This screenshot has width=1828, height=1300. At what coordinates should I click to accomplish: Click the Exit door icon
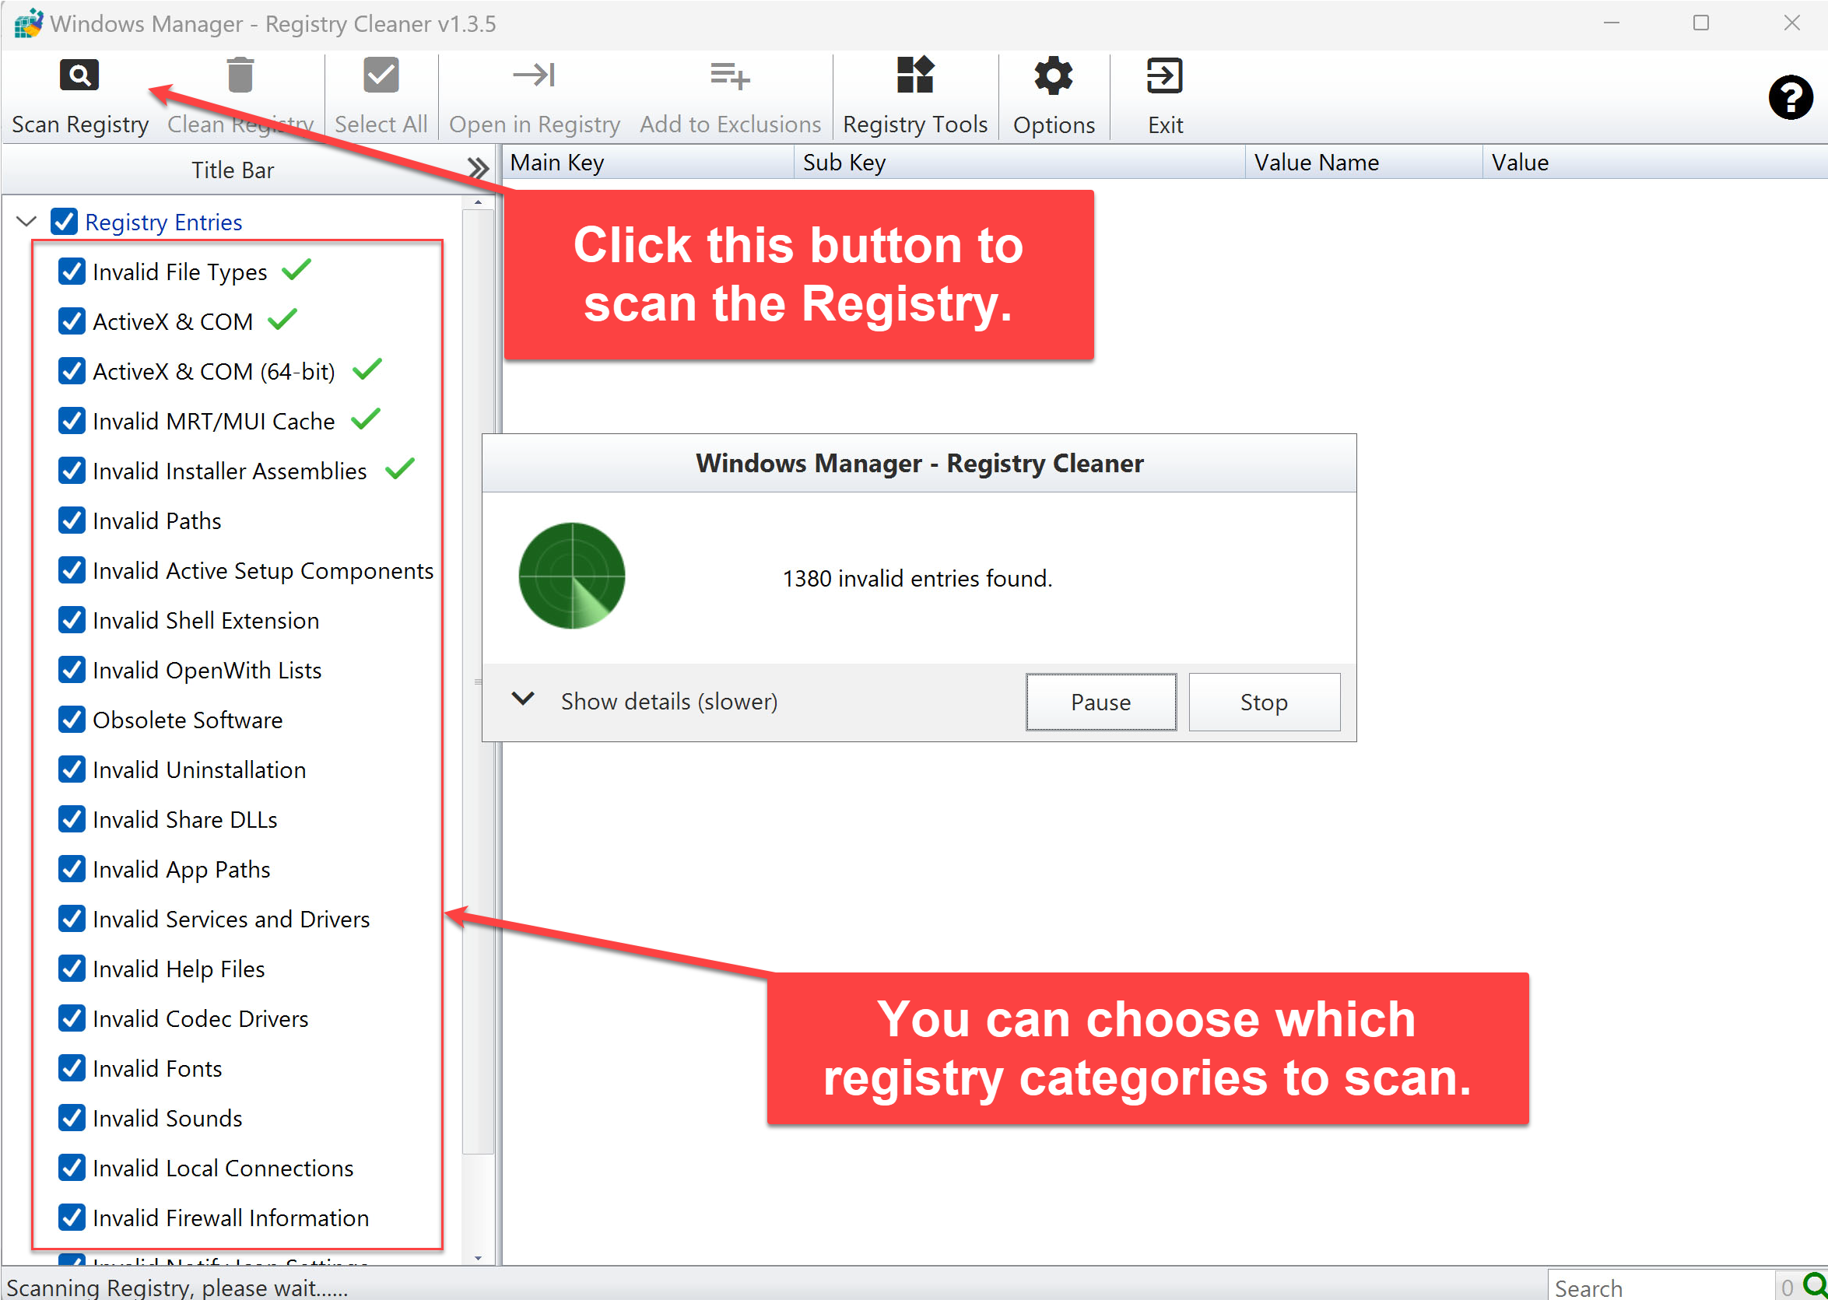pyautogui.click(x=1164, y=75)
